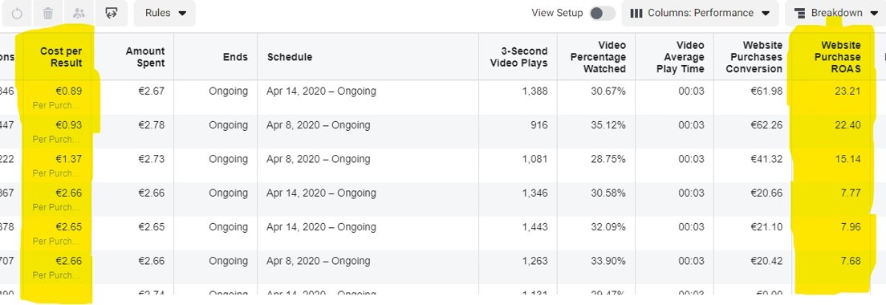Toggle the View Setup switch

pos(602,13)
